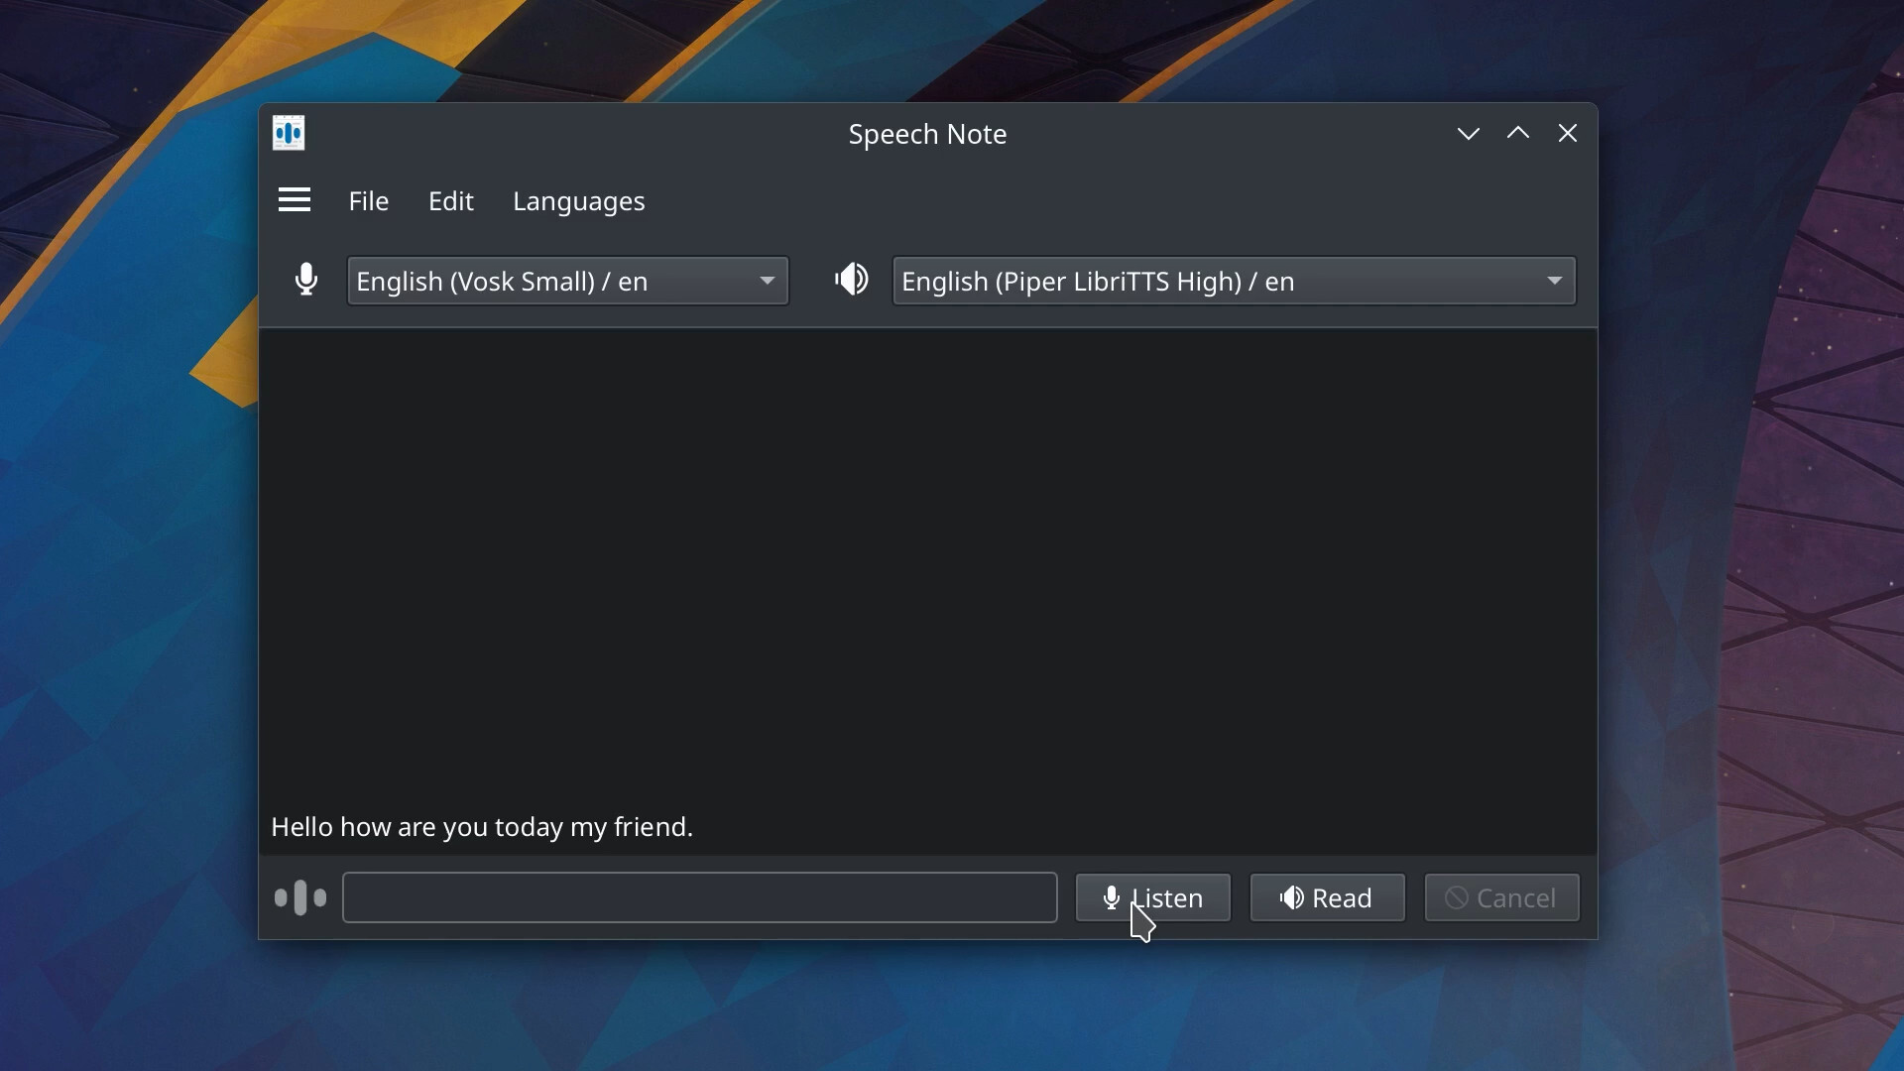Close the Speech Note window
This screenshot has width=1904, height=1071.
[1568, 133]
